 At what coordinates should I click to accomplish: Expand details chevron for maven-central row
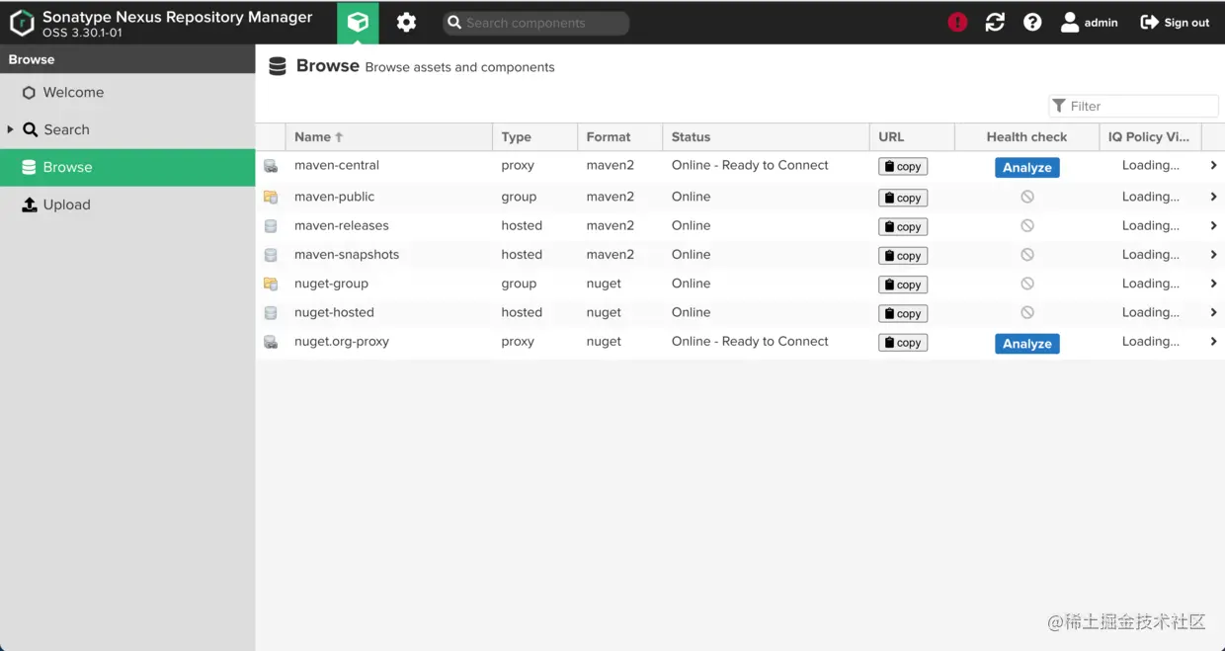click(x=1213, y=165)
